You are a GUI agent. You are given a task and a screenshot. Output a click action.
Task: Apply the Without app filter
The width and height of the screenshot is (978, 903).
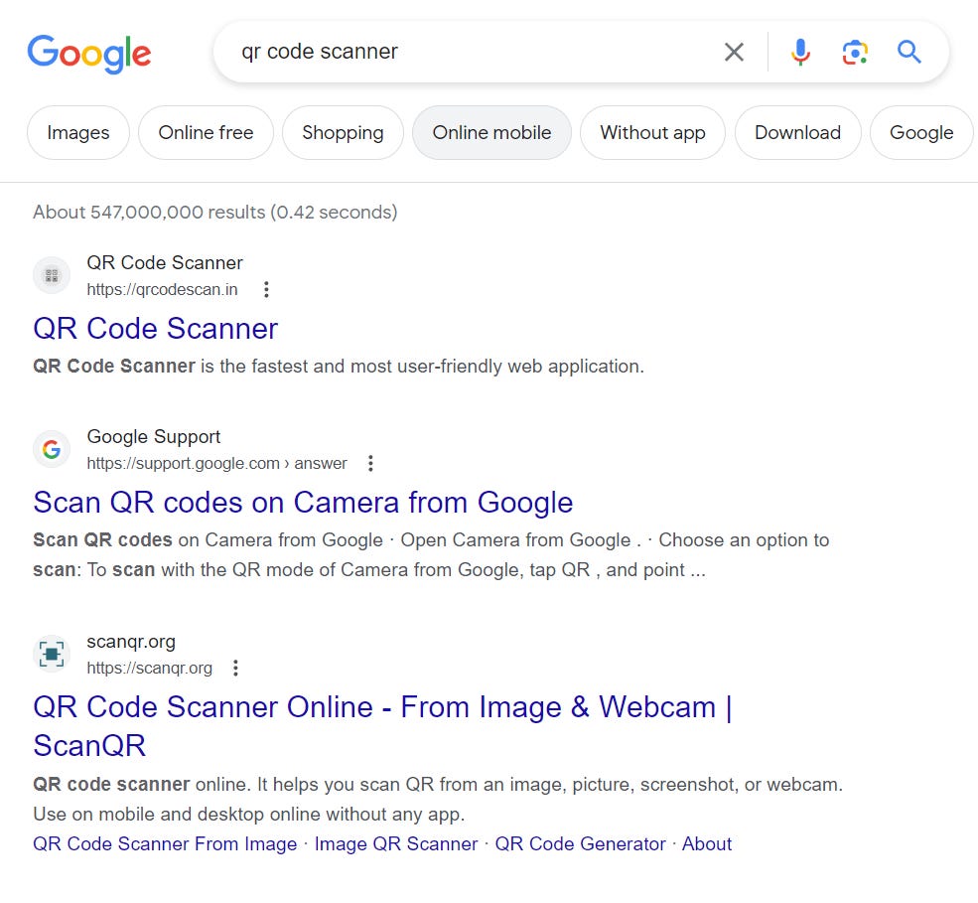pyautogui.click(x=652, y=132)
